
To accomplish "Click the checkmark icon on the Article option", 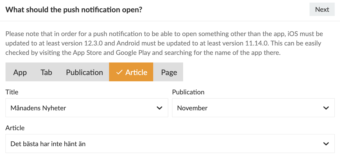I will (119, 72).
